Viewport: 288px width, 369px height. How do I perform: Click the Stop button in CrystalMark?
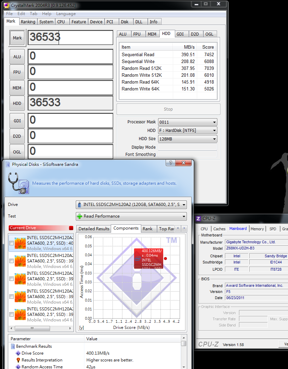(x=168, y=109)
